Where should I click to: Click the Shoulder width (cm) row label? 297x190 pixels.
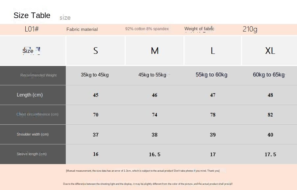pyautogui.click(x=33, y=134)
